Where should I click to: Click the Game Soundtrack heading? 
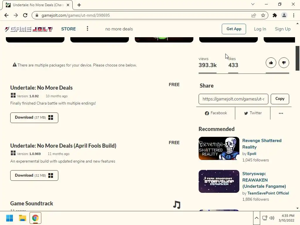[32, 203]
